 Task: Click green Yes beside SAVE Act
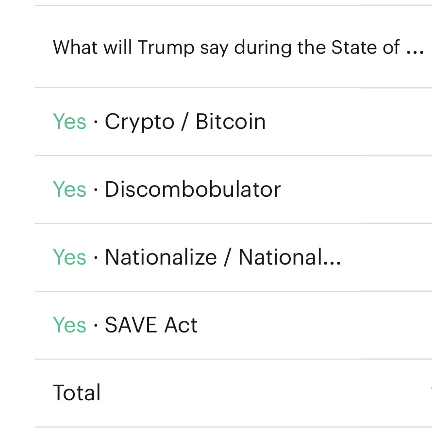click(69, 325)
